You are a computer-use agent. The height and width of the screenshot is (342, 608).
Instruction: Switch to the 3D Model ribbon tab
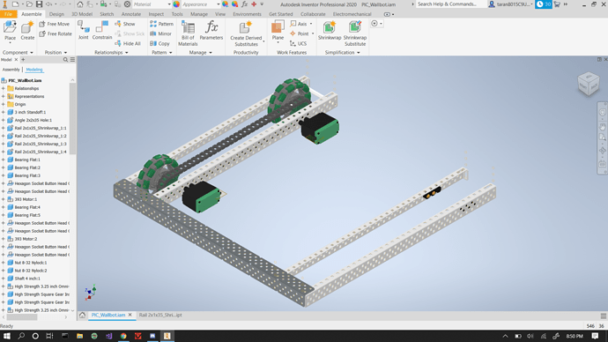pyautogui.click(x=82, y=14)
